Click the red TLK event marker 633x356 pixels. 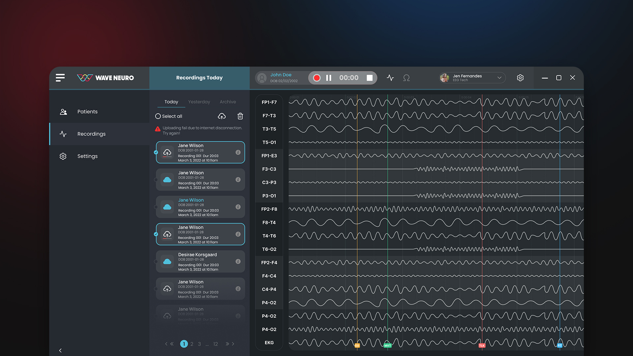[482, 345]
